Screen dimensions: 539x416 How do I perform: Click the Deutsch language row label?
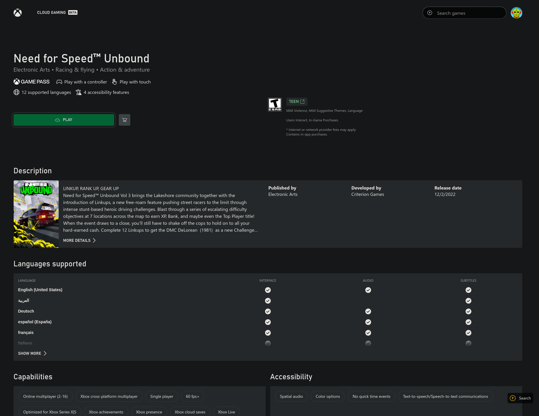26,311
